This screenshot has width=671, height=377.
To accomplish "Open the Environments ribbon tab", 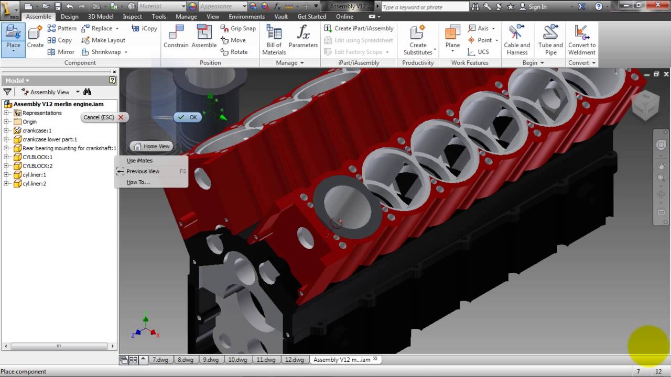I will [246, 16].
